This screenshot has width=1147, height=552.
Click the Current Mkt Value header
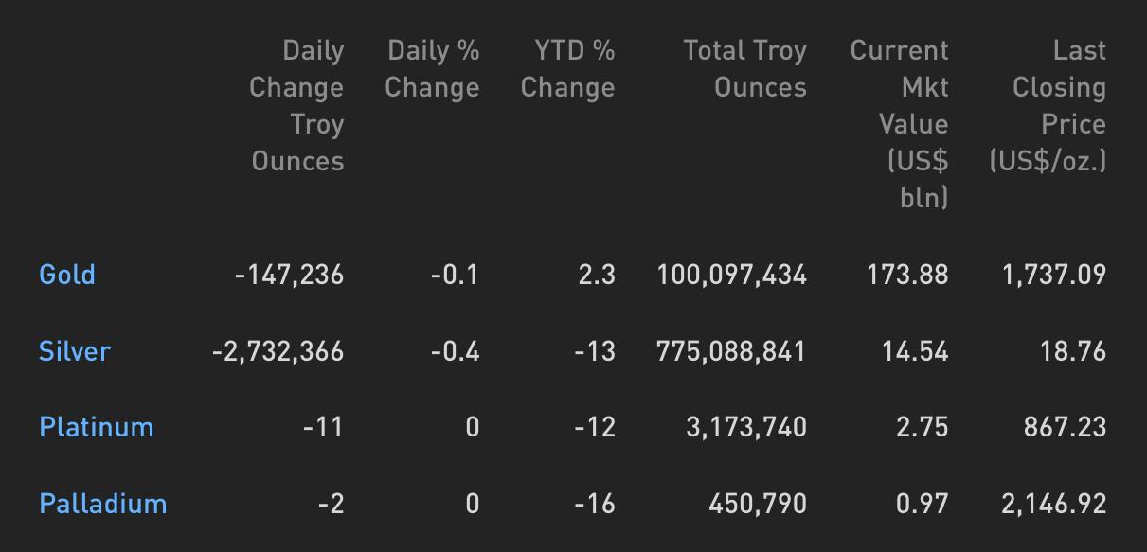tap(900, 123)
